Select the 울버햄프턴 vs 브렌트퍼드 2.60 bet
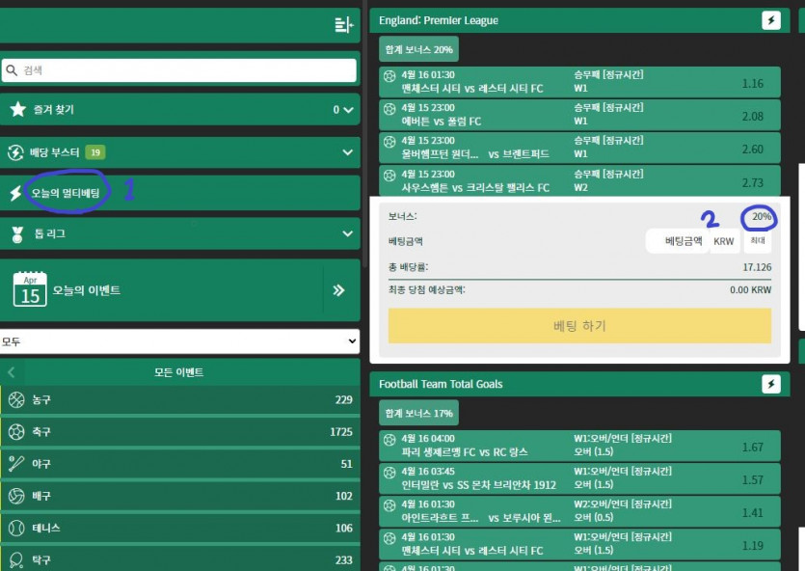This screenshot has height=571, width=805. [579, 148]
